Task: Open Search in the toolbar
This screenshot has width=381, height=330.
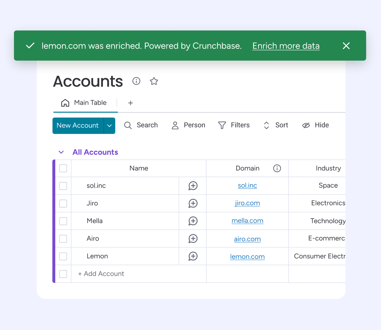Action: 141,125
